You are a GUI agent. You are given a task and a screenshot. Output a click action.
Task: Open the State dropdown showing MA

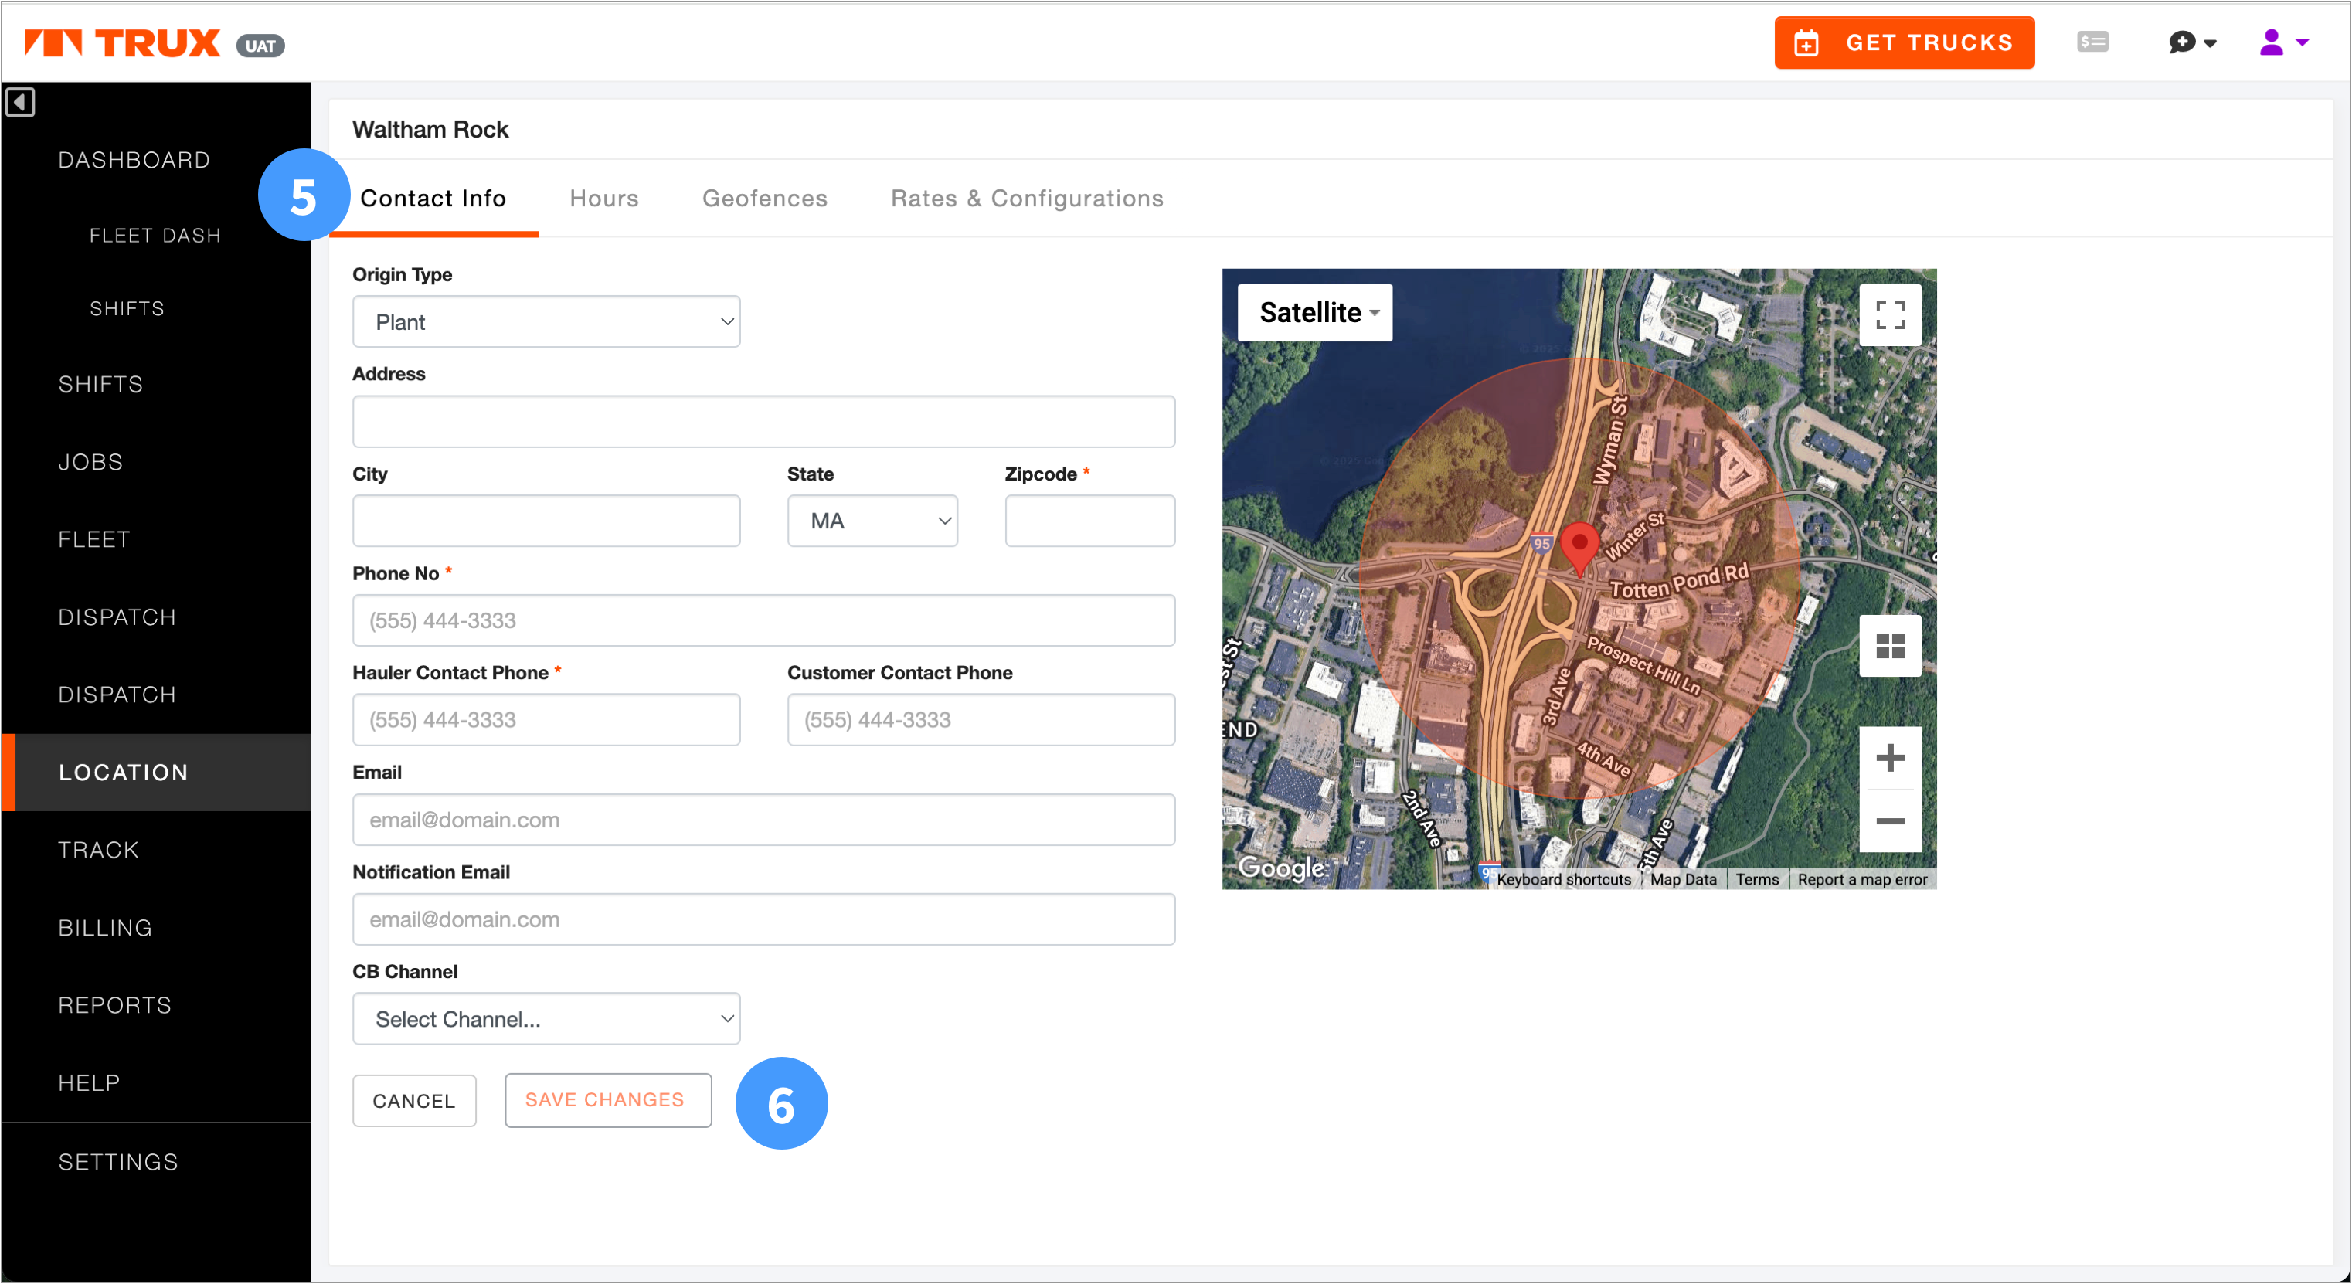click(x=872, y=521)
